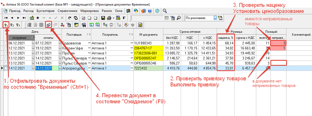Open the Окна menu

tap(118, 11)
